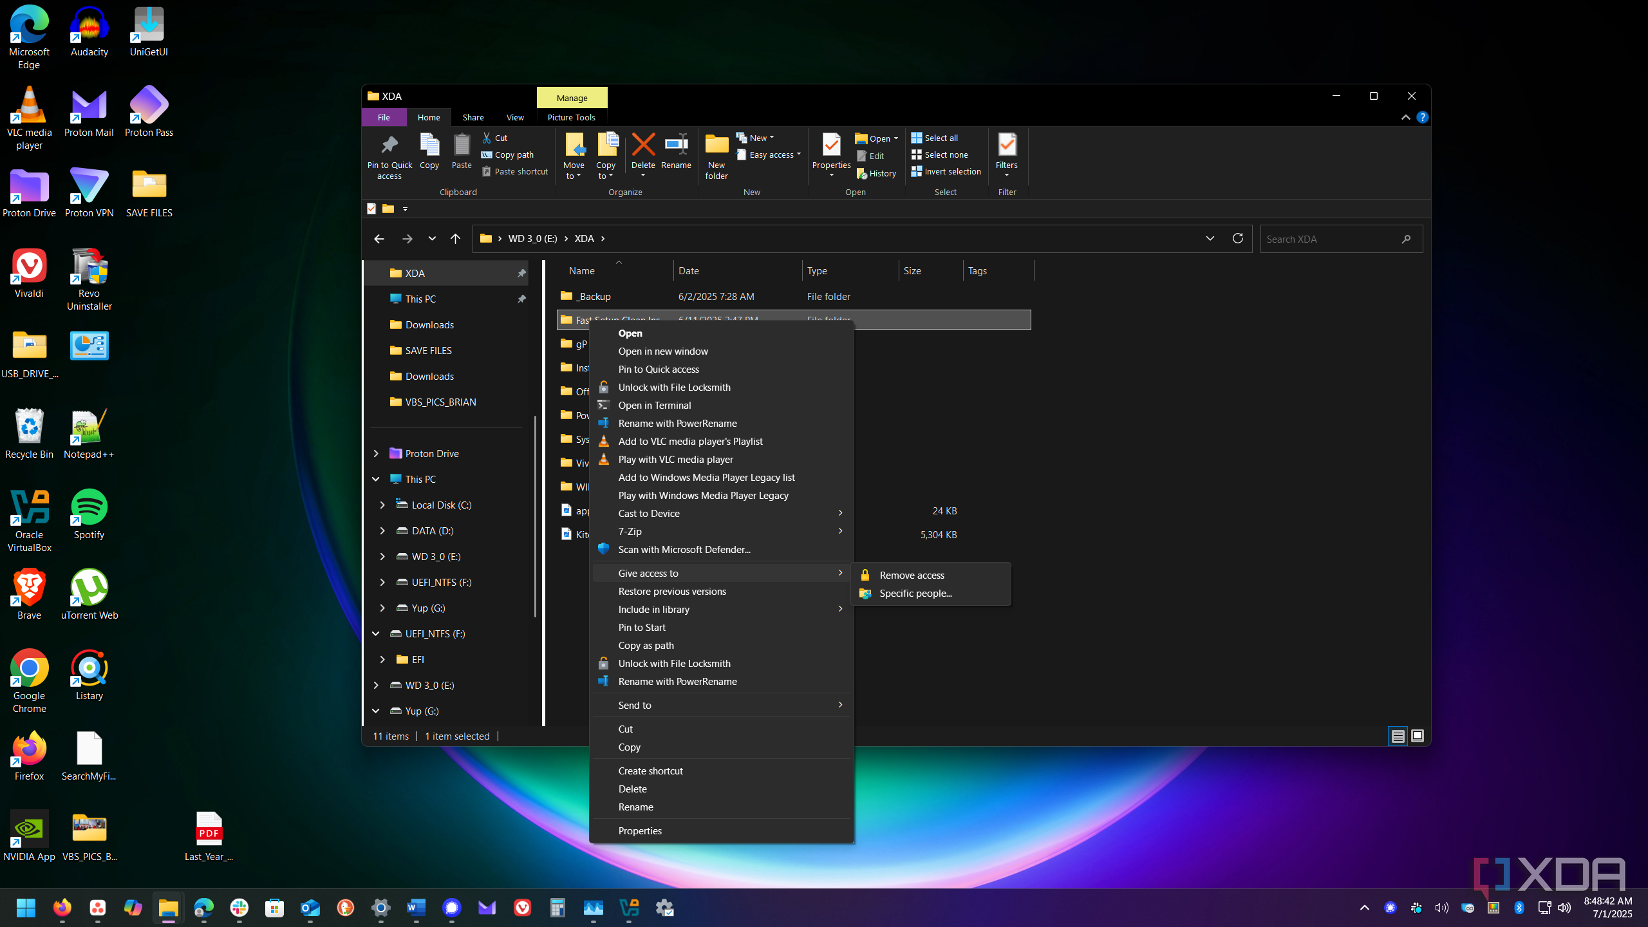Switch to details view at bottom right
Viewport: 1648px width, 927px height.
[x=1397, y=735]
